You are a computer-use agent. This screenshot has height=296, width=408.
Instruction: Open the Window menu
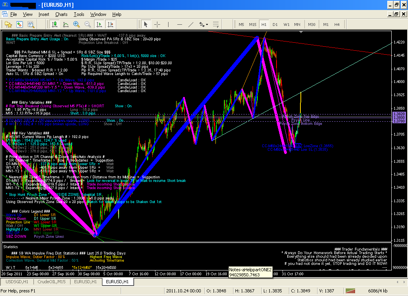(98, 14)
